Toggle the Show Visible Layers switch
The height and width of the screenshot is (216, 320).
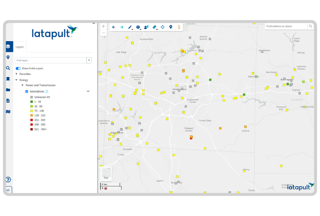[18, 68]
